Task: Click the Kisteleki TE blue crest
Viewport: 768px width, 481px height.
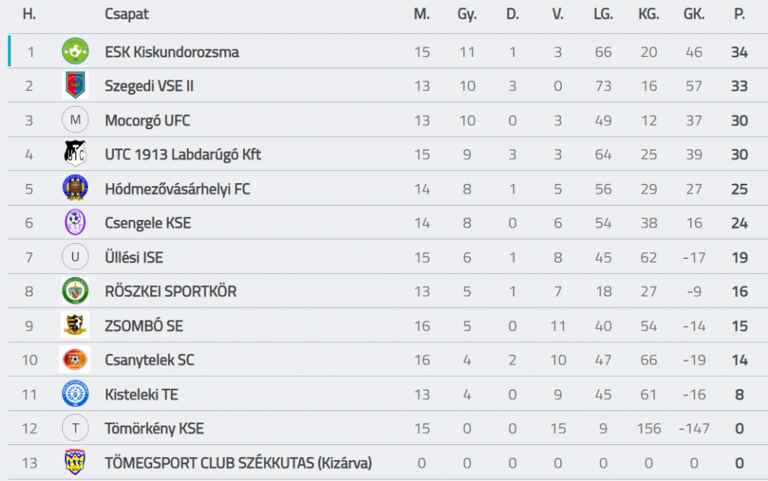Action: pyautogui.click(x=75, y=394)
